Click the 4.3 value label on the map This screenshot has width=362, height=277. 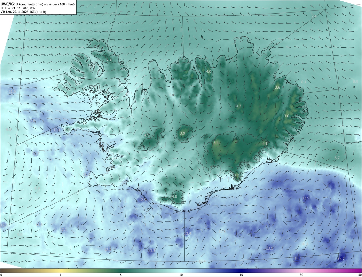(238, 106)
